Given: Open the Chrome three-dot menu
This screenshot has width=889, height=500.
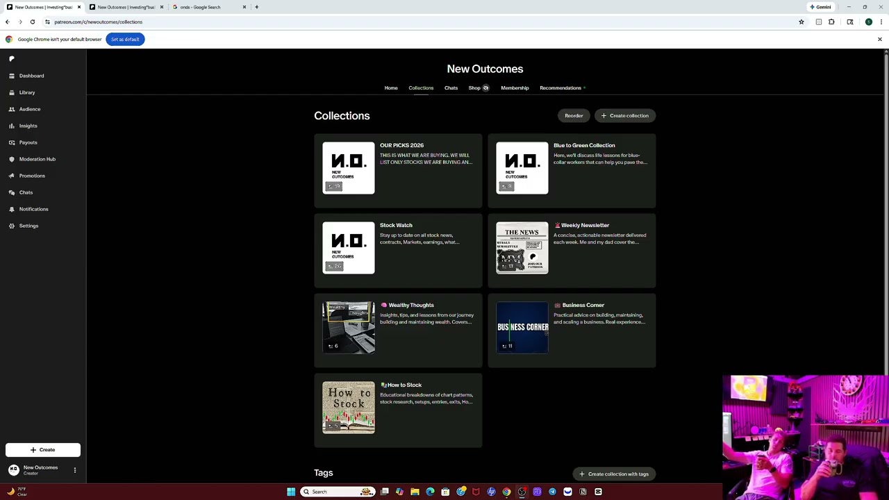Looking at the screenshot, I should click(881, 22).
